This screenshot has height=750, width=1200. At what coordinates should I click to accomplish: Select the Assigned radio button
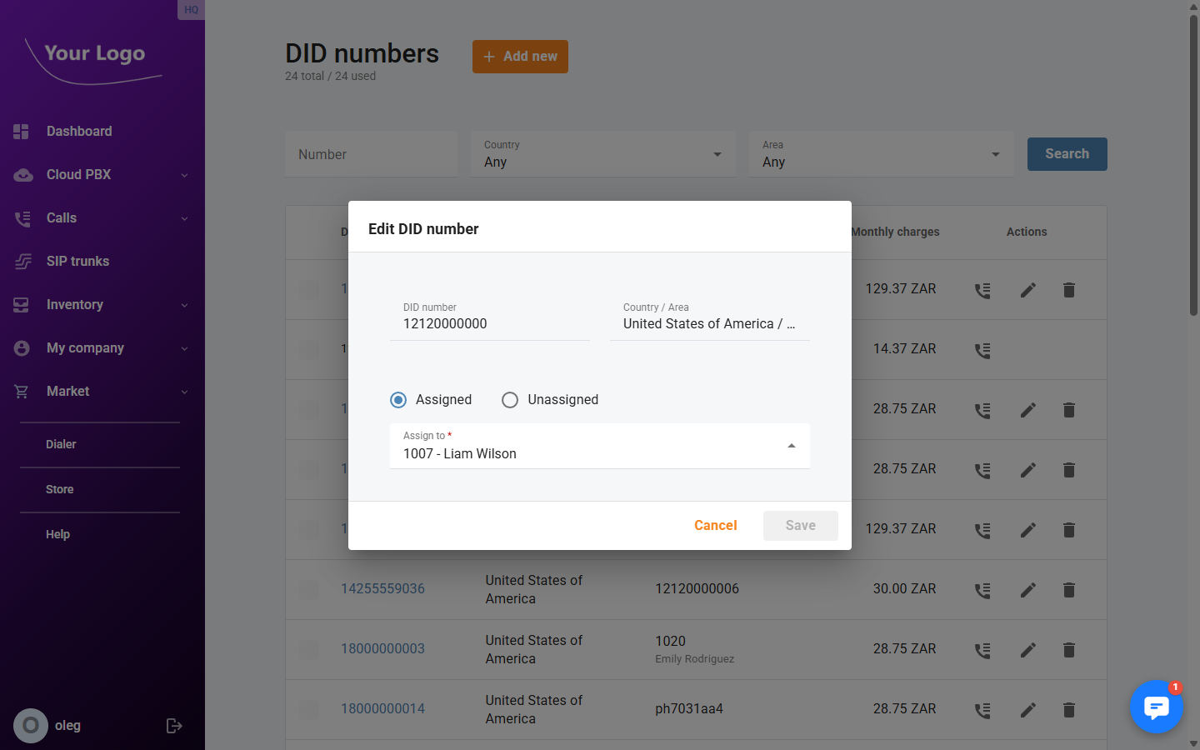[397, 399]
